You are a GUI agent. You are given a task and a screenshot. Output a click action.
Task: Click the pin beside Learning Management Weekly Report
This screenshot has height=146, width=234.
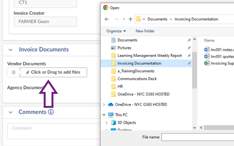(189, 56)
